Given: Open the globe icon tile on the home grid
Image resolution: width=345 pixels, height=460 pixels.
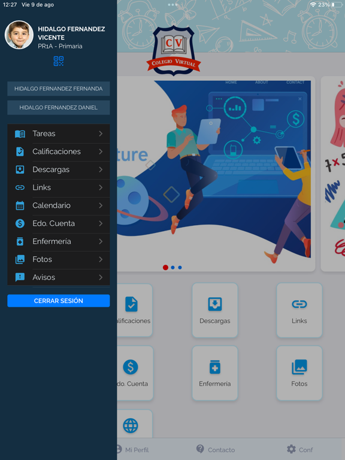Looking at the screenshot, I should pyautogui.click(x=135, y=424).
